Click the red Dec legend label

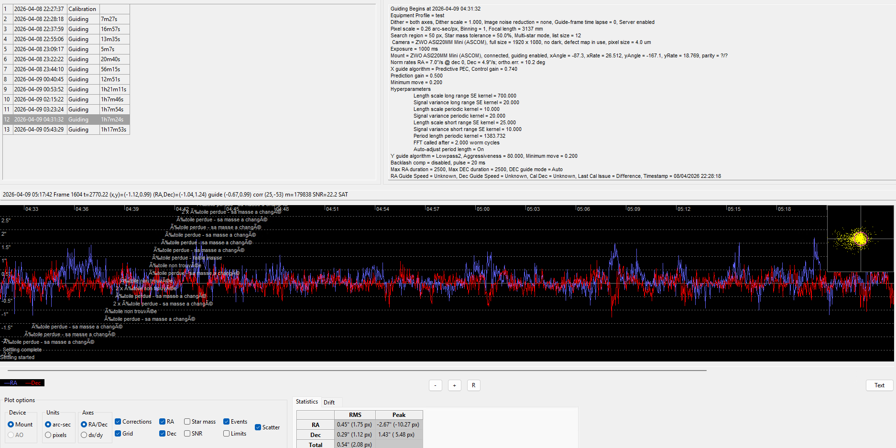pyautogui.click(x=33, y=383)
